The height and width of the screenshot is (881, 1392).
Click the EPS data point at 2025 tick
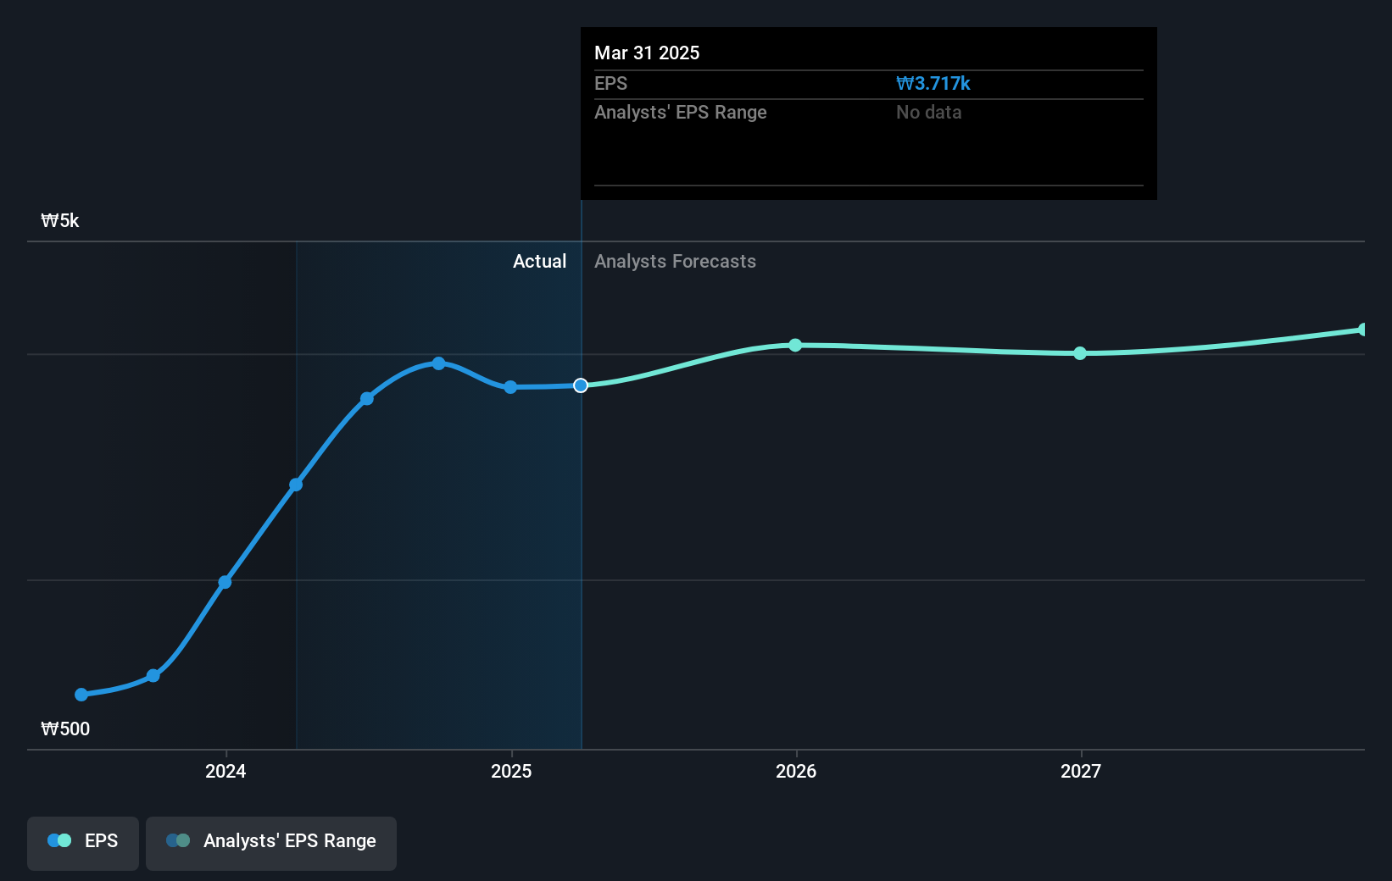510,387
